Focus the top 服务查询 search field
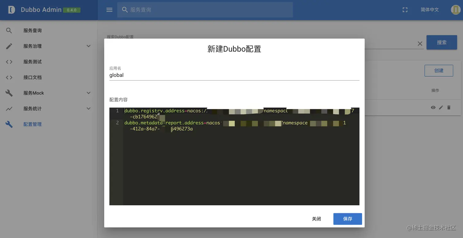This screenshot has width=463, height=238. [205, 10]
